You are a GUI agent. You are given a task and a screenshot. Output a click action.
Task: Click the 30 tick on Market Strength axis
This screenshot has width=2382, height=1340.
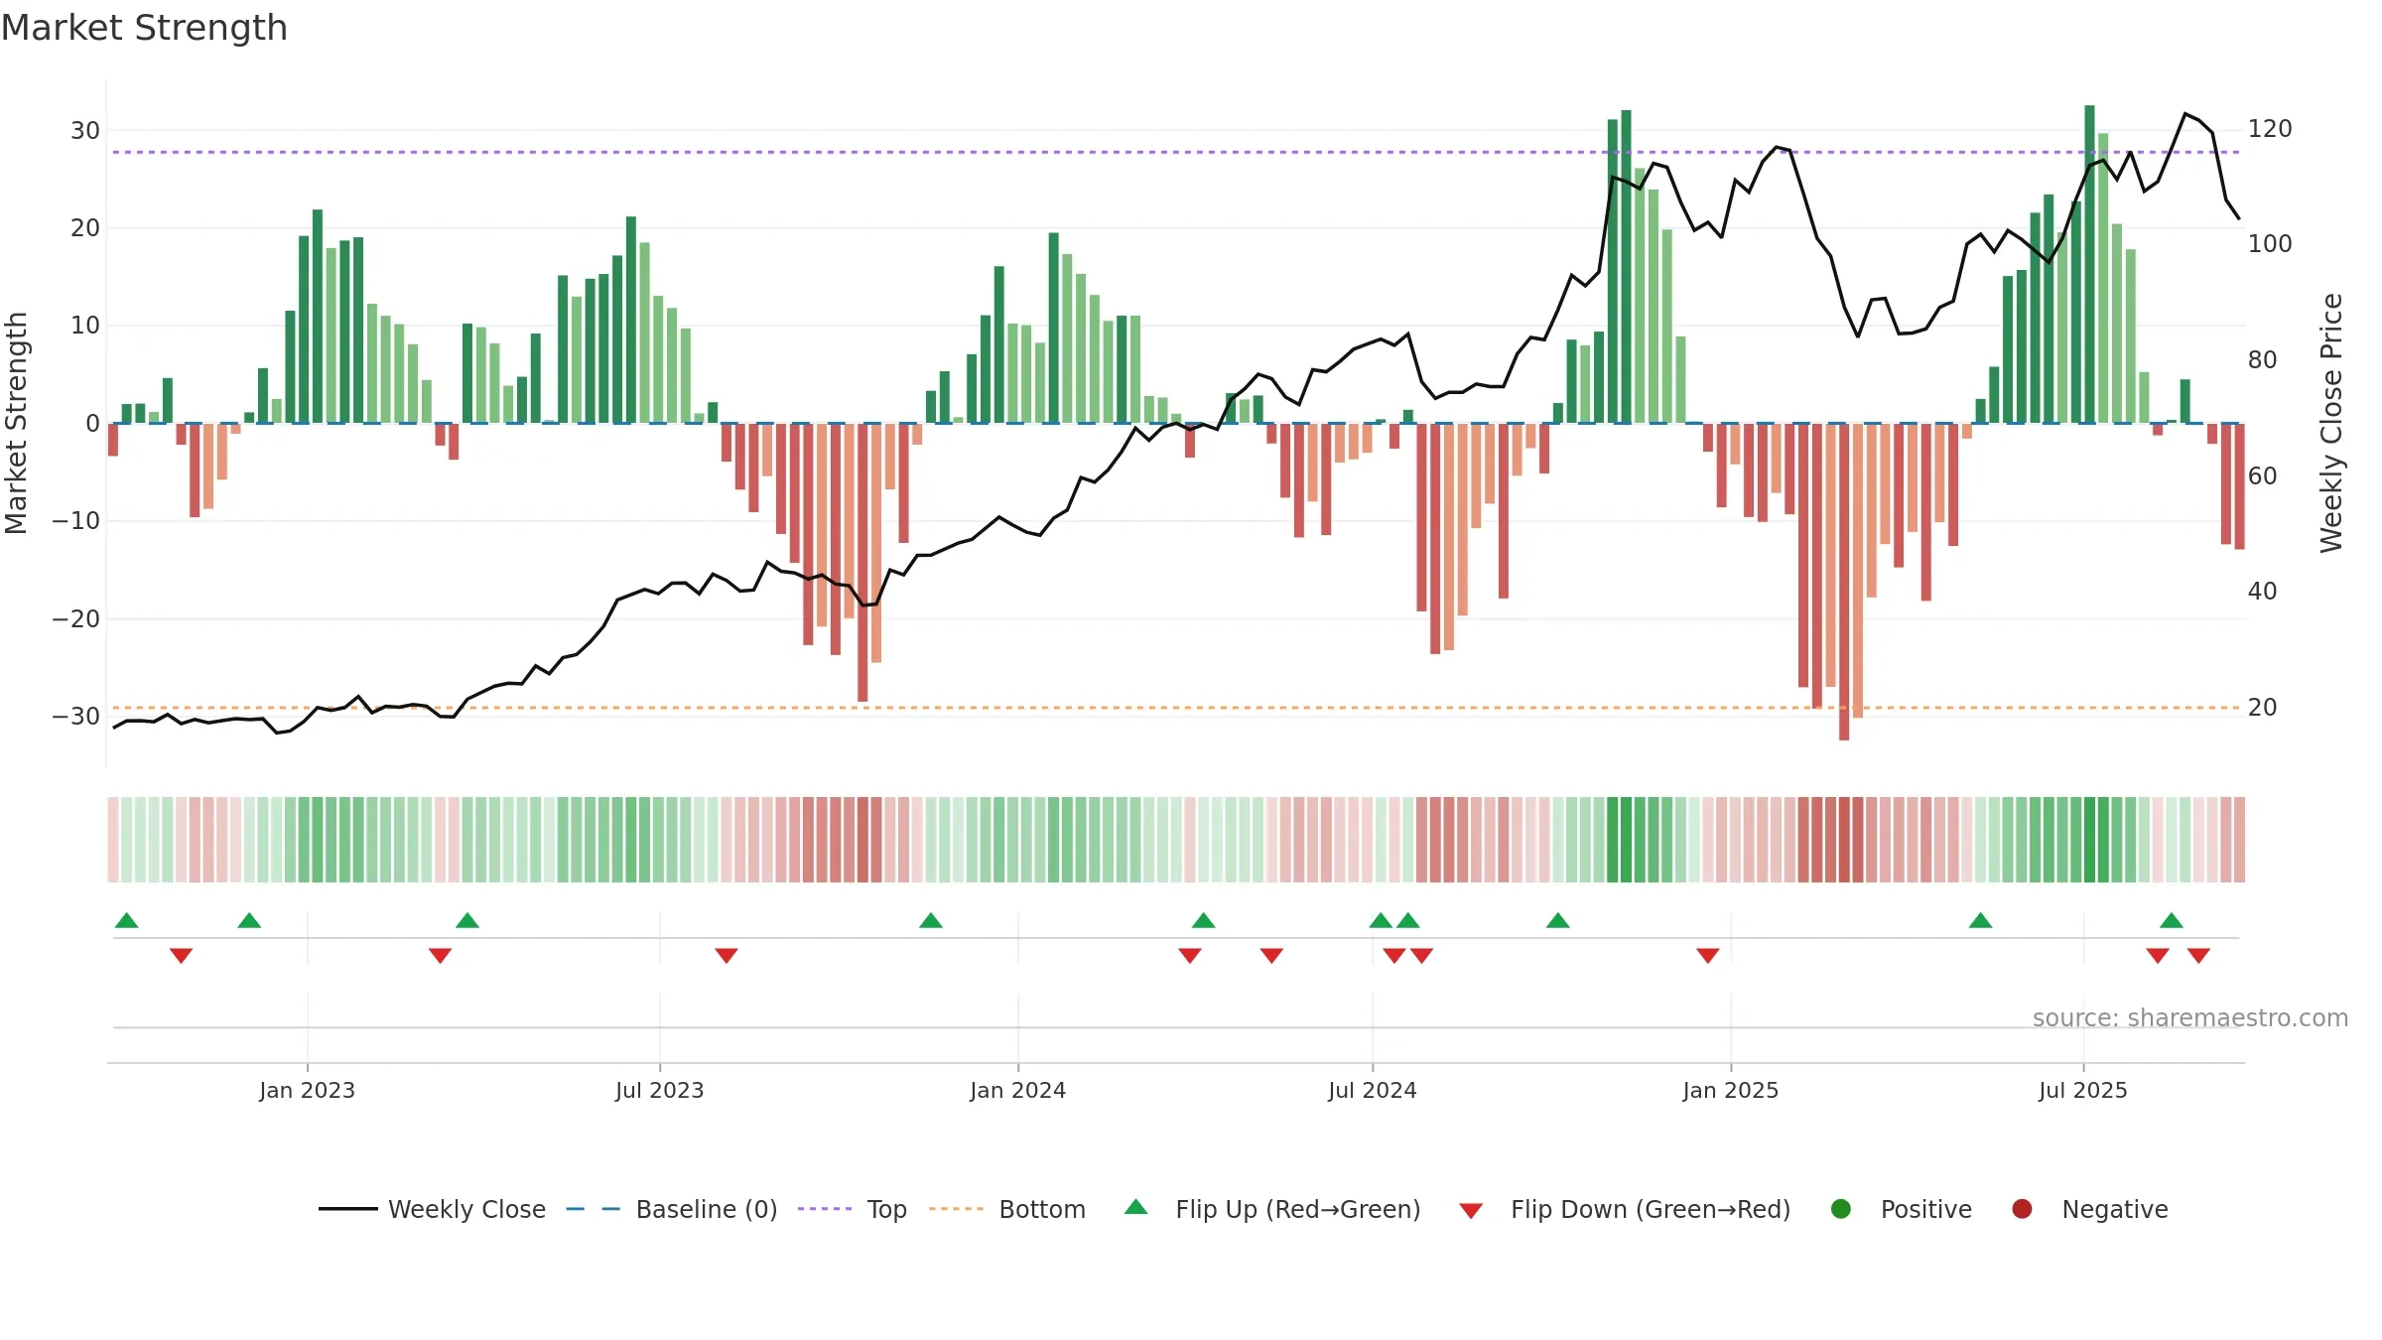[85, 131]
